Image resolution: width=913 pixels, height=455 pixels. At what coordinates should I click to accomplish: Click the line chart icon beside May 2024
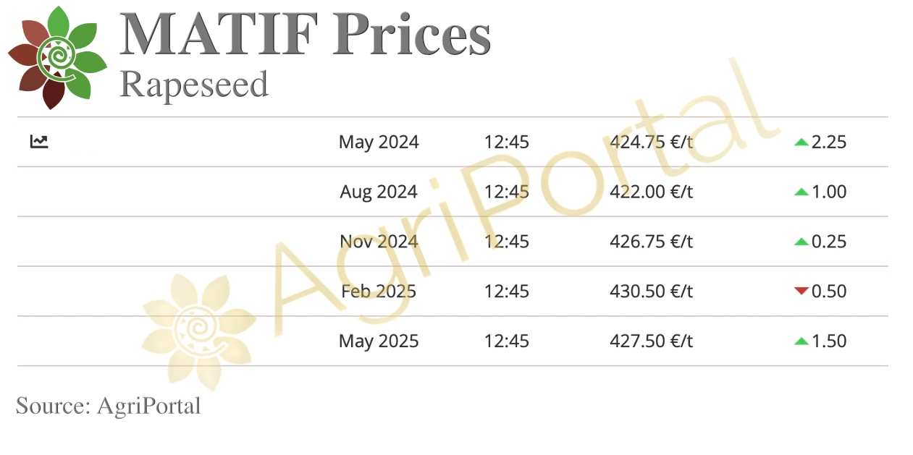click(39, 142)
